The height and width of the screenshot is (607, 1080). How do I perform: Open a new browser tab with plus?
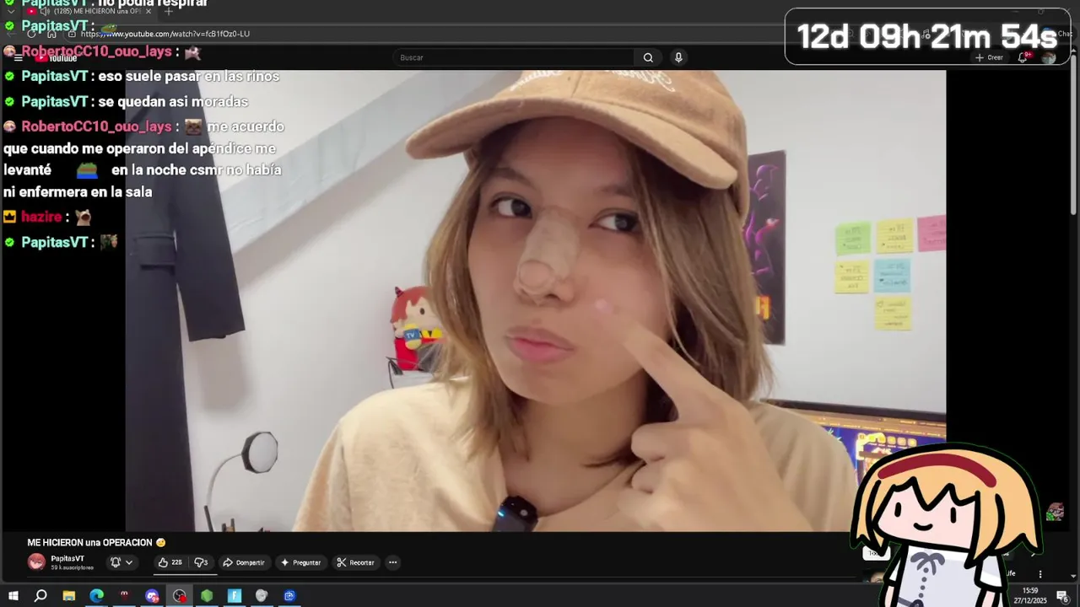168,12
